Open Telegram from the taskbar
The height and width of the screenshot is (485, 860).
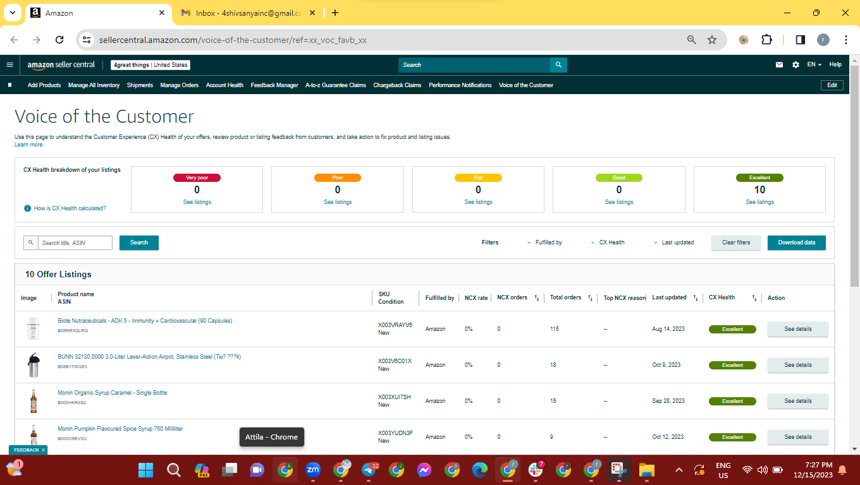370,469
